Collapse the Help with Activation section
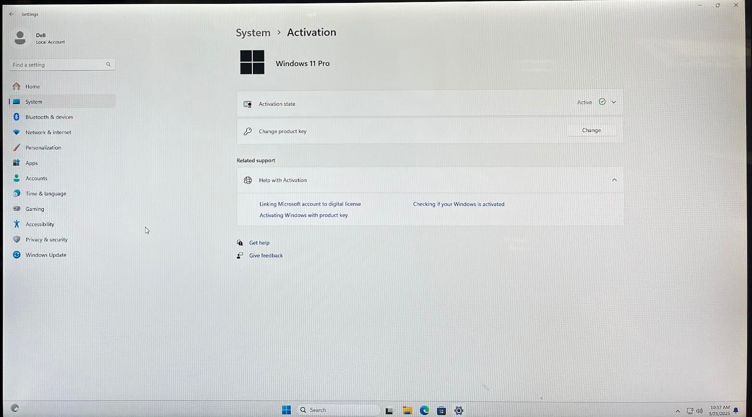 click(x=614, y=180)
